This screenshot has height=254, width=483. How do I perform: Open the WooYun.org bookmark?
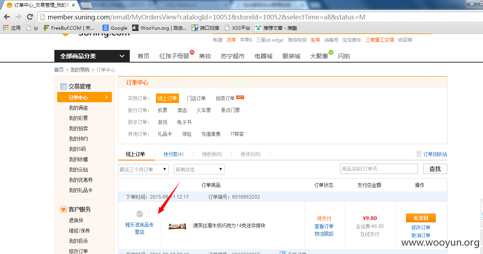[x=159, y=28]
